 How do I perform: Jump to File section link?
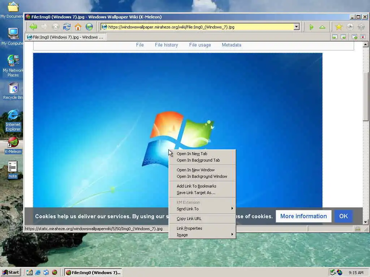point(140,45)
